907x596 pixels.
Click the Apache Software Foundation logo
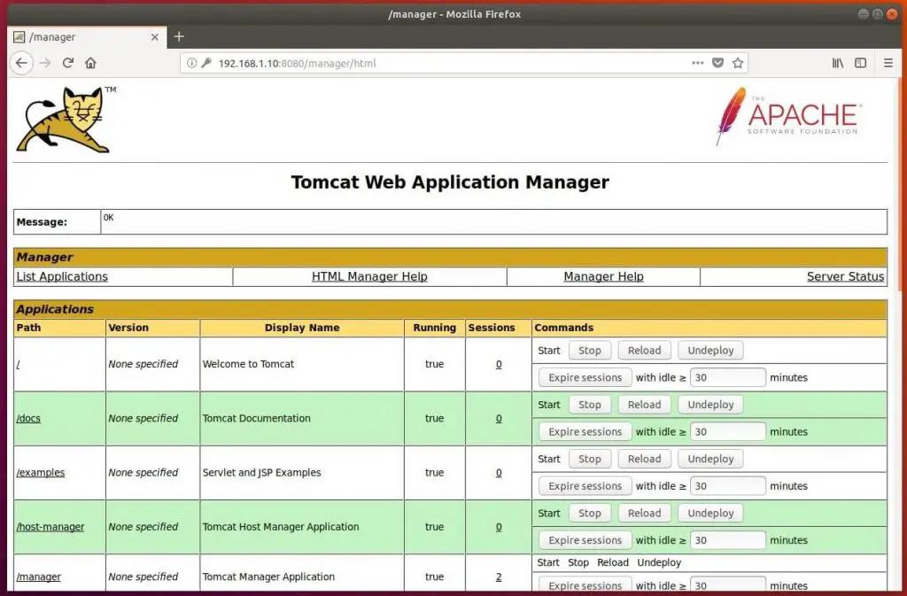(788, 116)
